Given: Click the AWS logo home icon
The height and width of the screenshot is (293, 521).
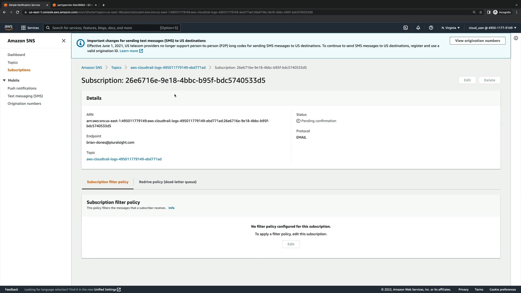Looking at the screenshot, I should (x=8, y=27).
